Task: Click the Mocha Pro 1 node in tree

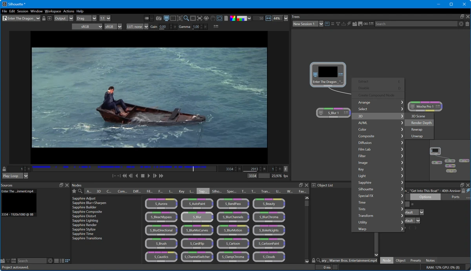Action: 425,106
